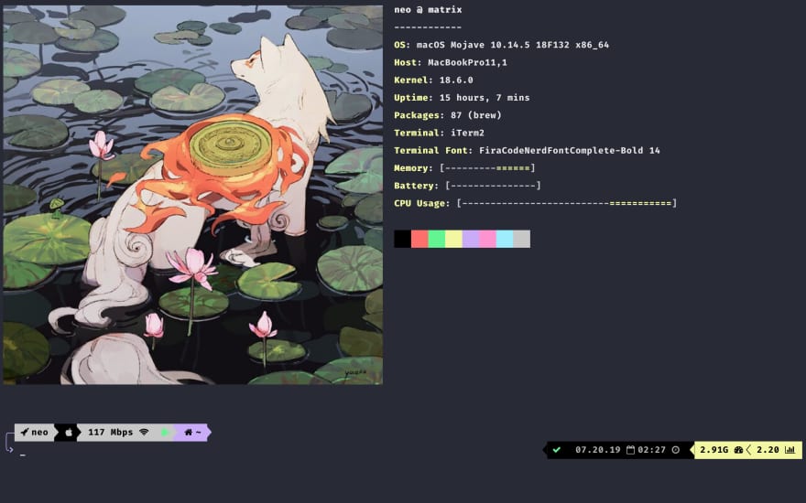Select the yellow color block

453,239
